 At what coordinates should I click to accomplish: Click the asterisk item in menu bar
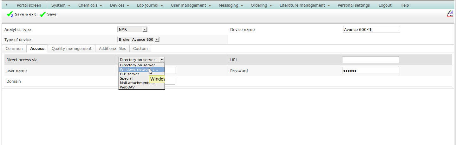coord(7,5)
